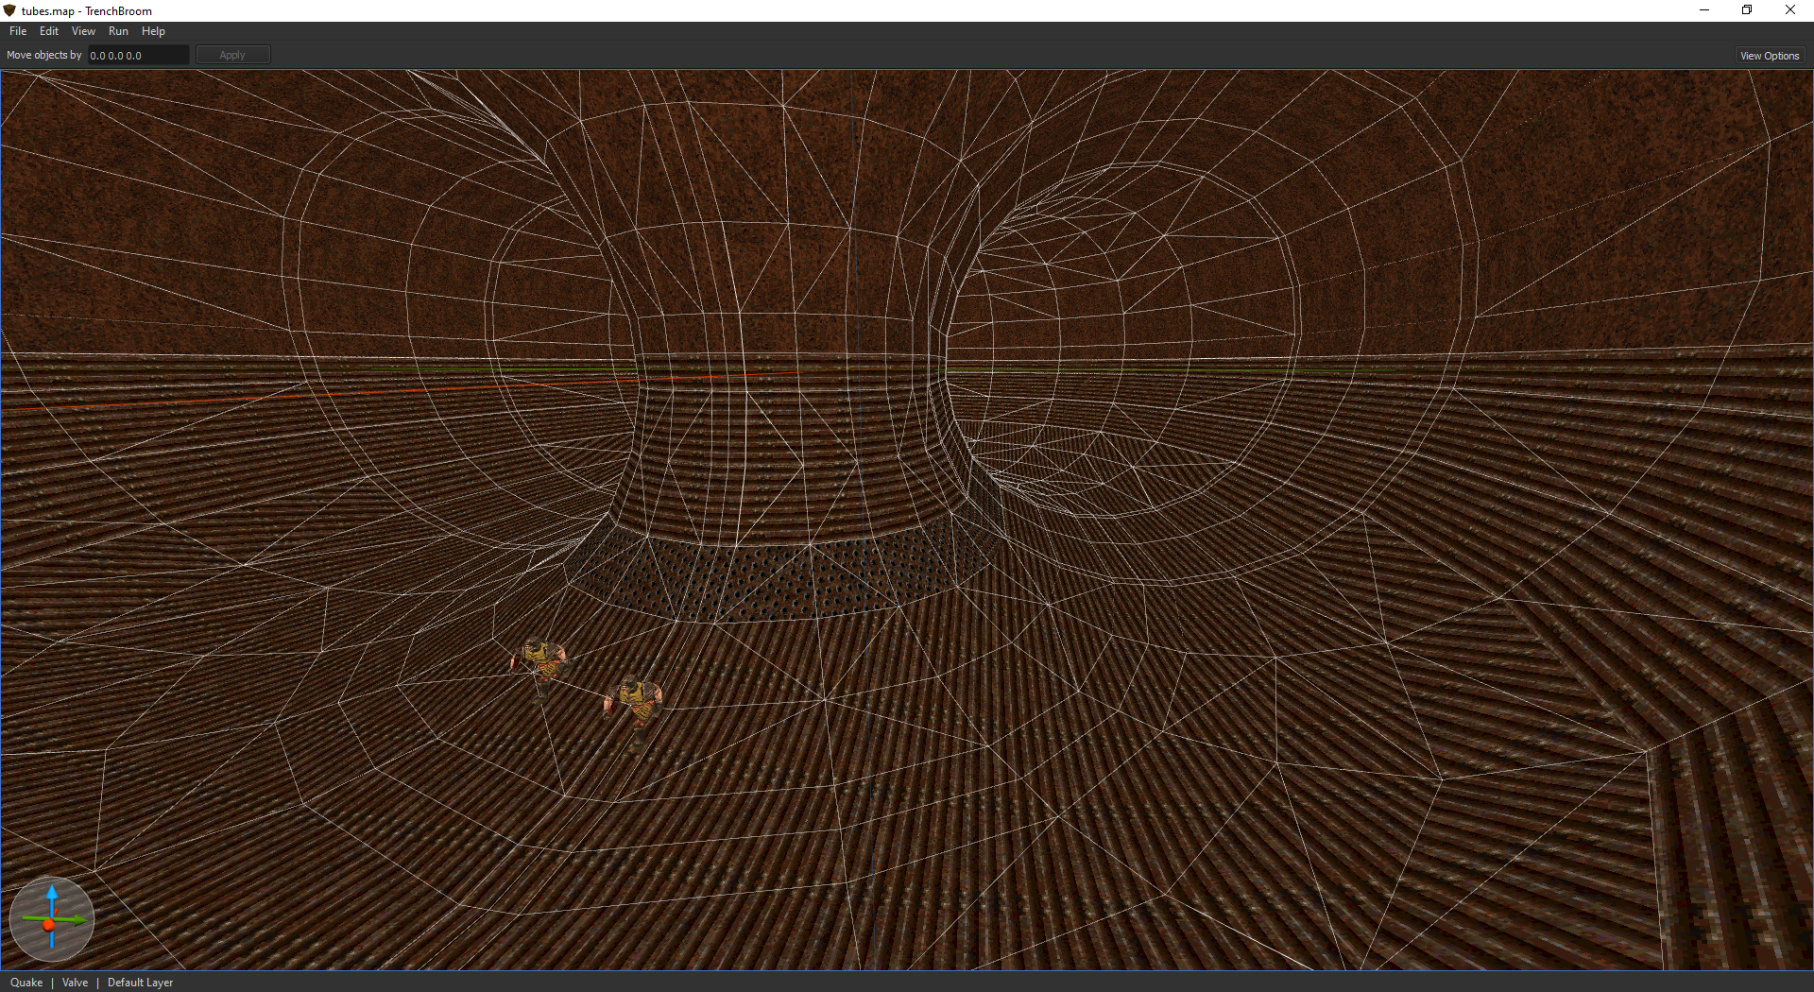The height and width of the screenshot is (992, 1814).
Task: Close the TrenchBroom window
Action: coord(1790,10)
